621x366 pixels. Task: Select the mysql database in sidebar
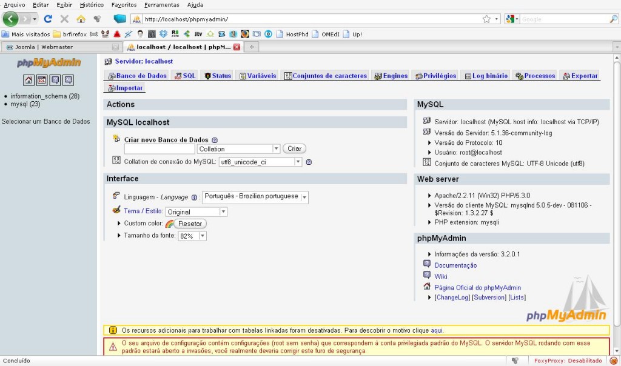[x=25, y=104]
